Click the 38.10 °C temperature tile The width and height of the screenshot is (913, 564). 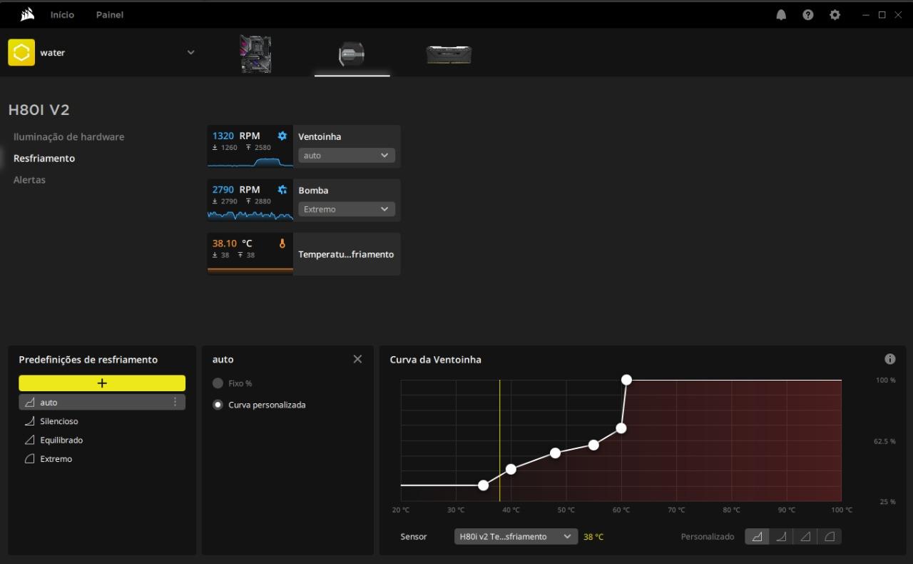click(250, 254)
